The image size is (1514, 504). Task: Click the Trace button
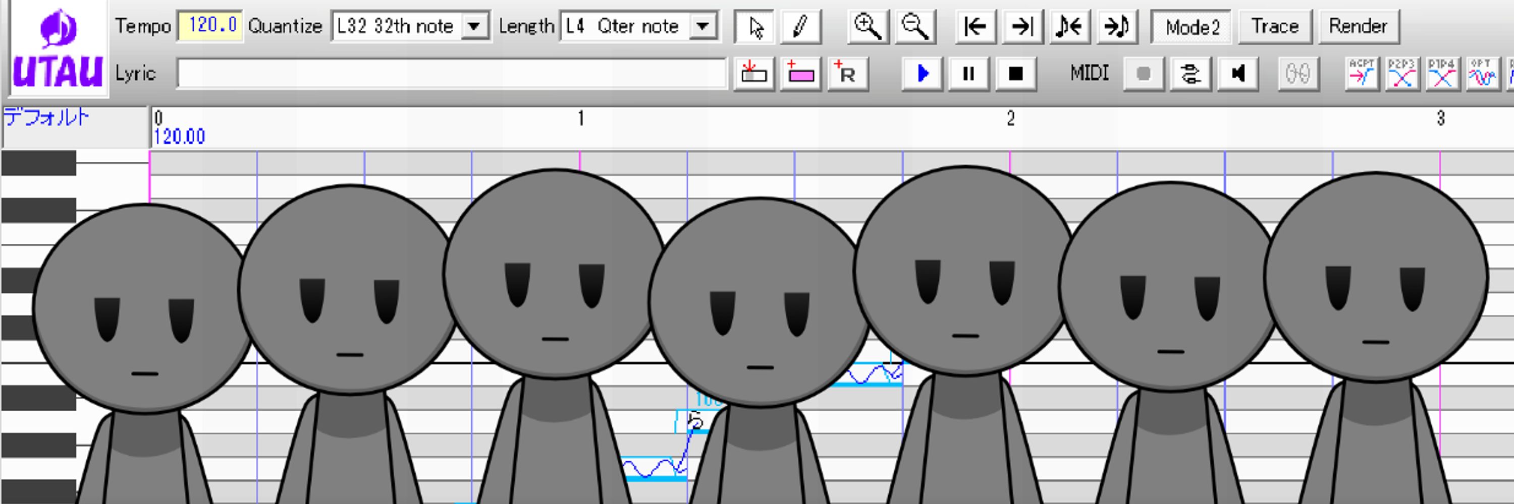(1275, 27)
